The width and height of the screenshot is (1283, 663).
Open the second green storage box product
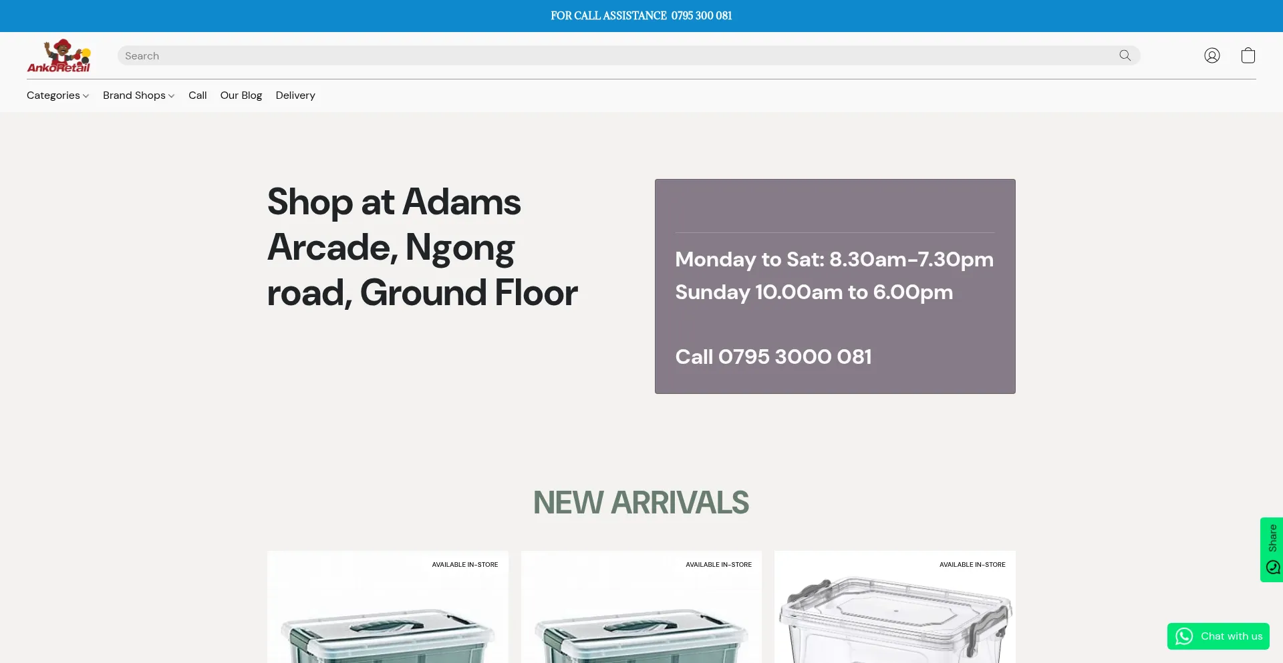[x=641, y=628]
